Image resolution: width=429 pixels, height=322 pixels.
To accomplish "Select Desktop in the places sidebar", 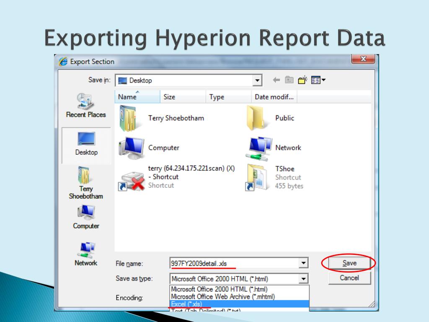I will point(86,145).
